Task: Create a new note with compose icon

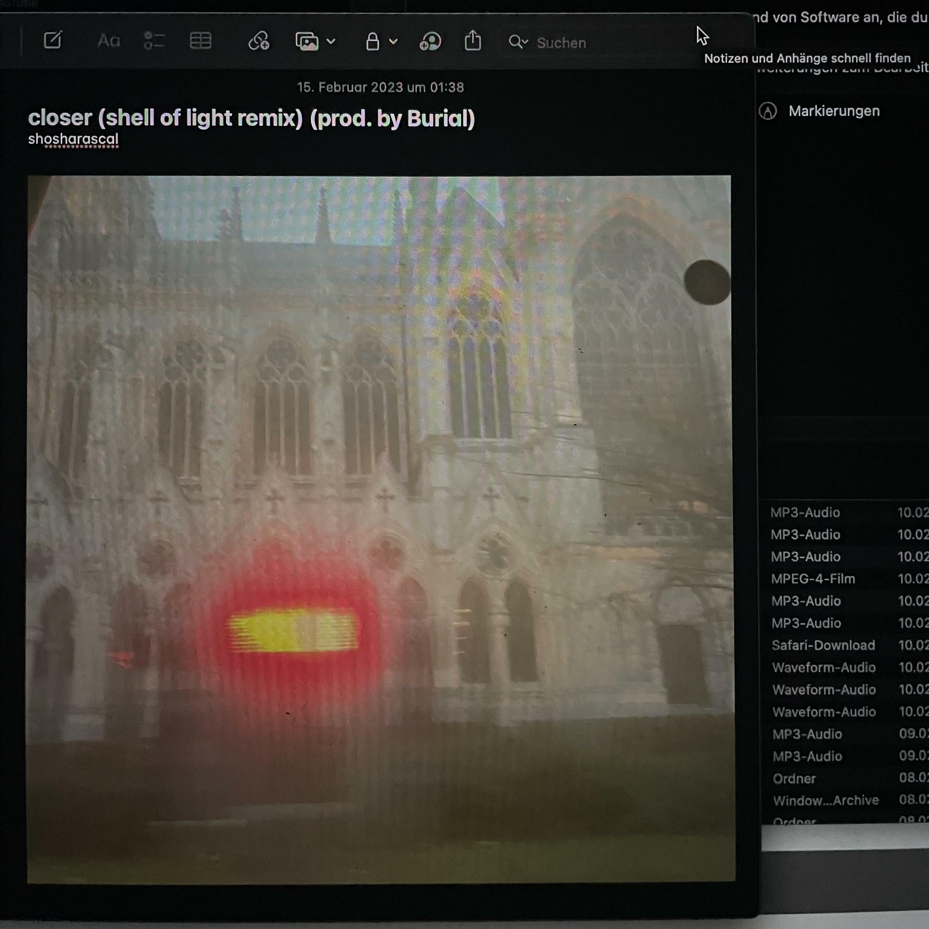Action: [52, 40]
